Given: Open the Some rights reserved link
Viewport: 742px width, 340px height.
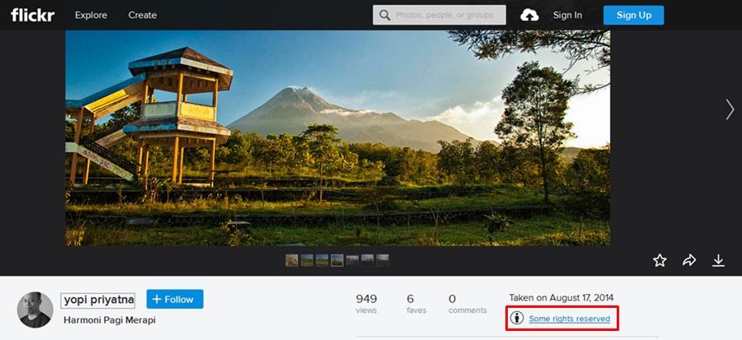Looking at the screenshot, I should [569, 319].
